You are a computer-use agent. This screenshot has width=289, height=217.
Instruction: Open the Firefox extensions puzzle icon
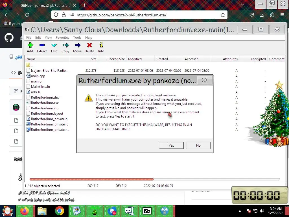(272, 15)
